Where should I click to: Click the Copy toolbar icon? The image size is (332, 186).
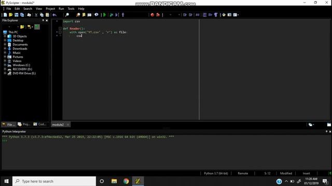(x=41, y=15)
